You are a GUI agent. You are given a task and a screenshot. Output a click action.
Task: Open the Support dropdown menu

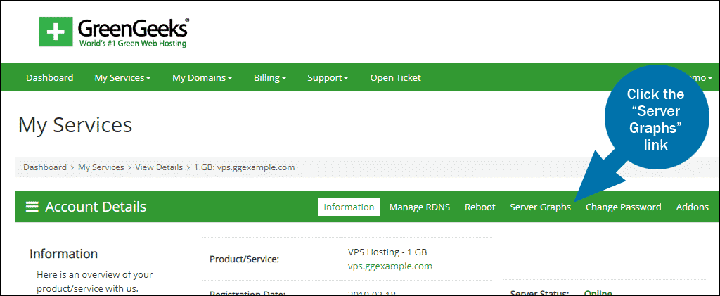tap(328, 78)
